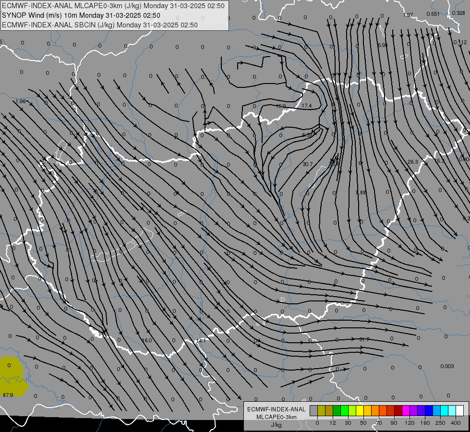Screen dimensions: 470x432
Task: Click the gray swatch in the MLCAPE legend
Action: click(314, 410)
